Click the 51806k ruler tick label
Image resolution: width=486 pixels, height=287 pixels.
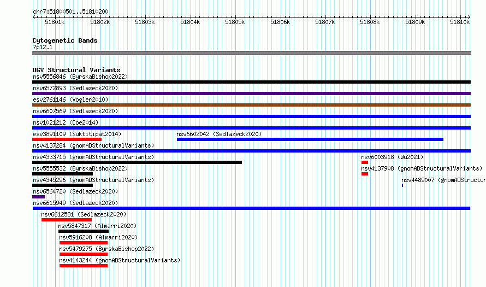(280, 22)
